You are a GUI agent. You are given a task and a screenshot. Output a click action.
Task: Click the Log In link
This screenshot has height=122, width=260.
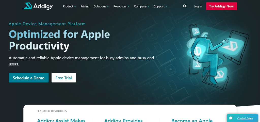pos(198,6)
